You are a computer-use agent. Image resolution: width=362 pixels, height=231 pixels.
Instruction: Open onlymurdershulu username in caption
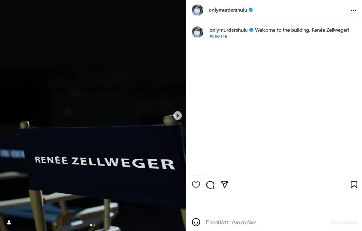point(228,30)
